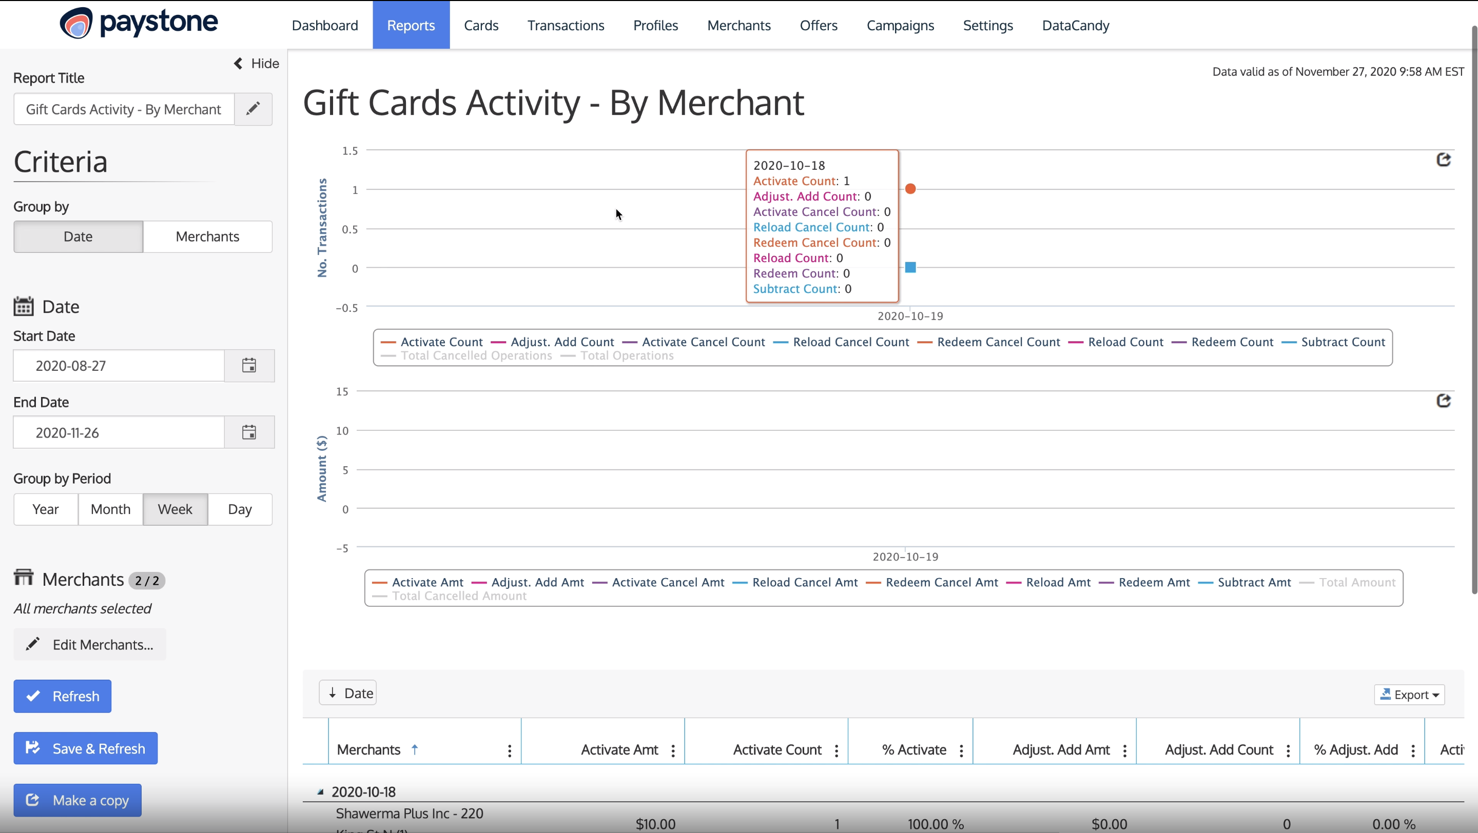Click the paystone logo
This screenshot has height=833, width=1478.
[x=139, y=23]
